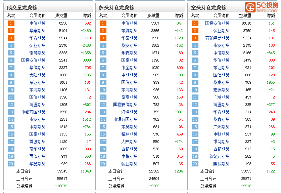Open 宏源期货 member link
Viewport: 281px width, 193px height.
(221, 90)
